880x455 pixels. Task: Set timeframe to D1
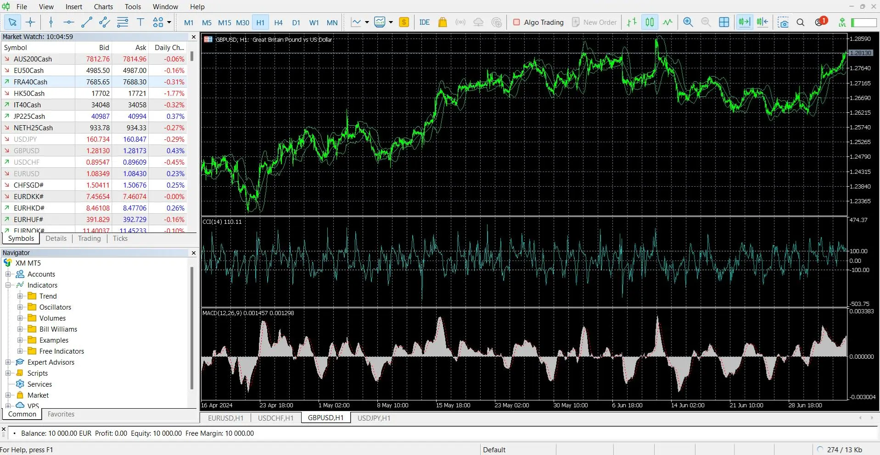click(x=296, y=22)
